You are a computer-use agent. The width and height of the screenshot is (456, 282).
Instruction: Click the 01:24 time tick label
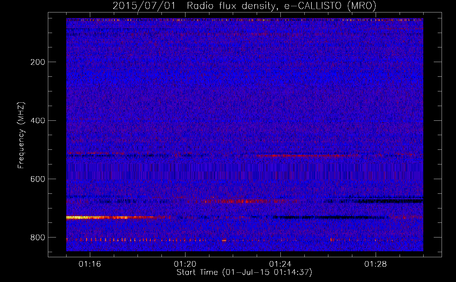280,264
